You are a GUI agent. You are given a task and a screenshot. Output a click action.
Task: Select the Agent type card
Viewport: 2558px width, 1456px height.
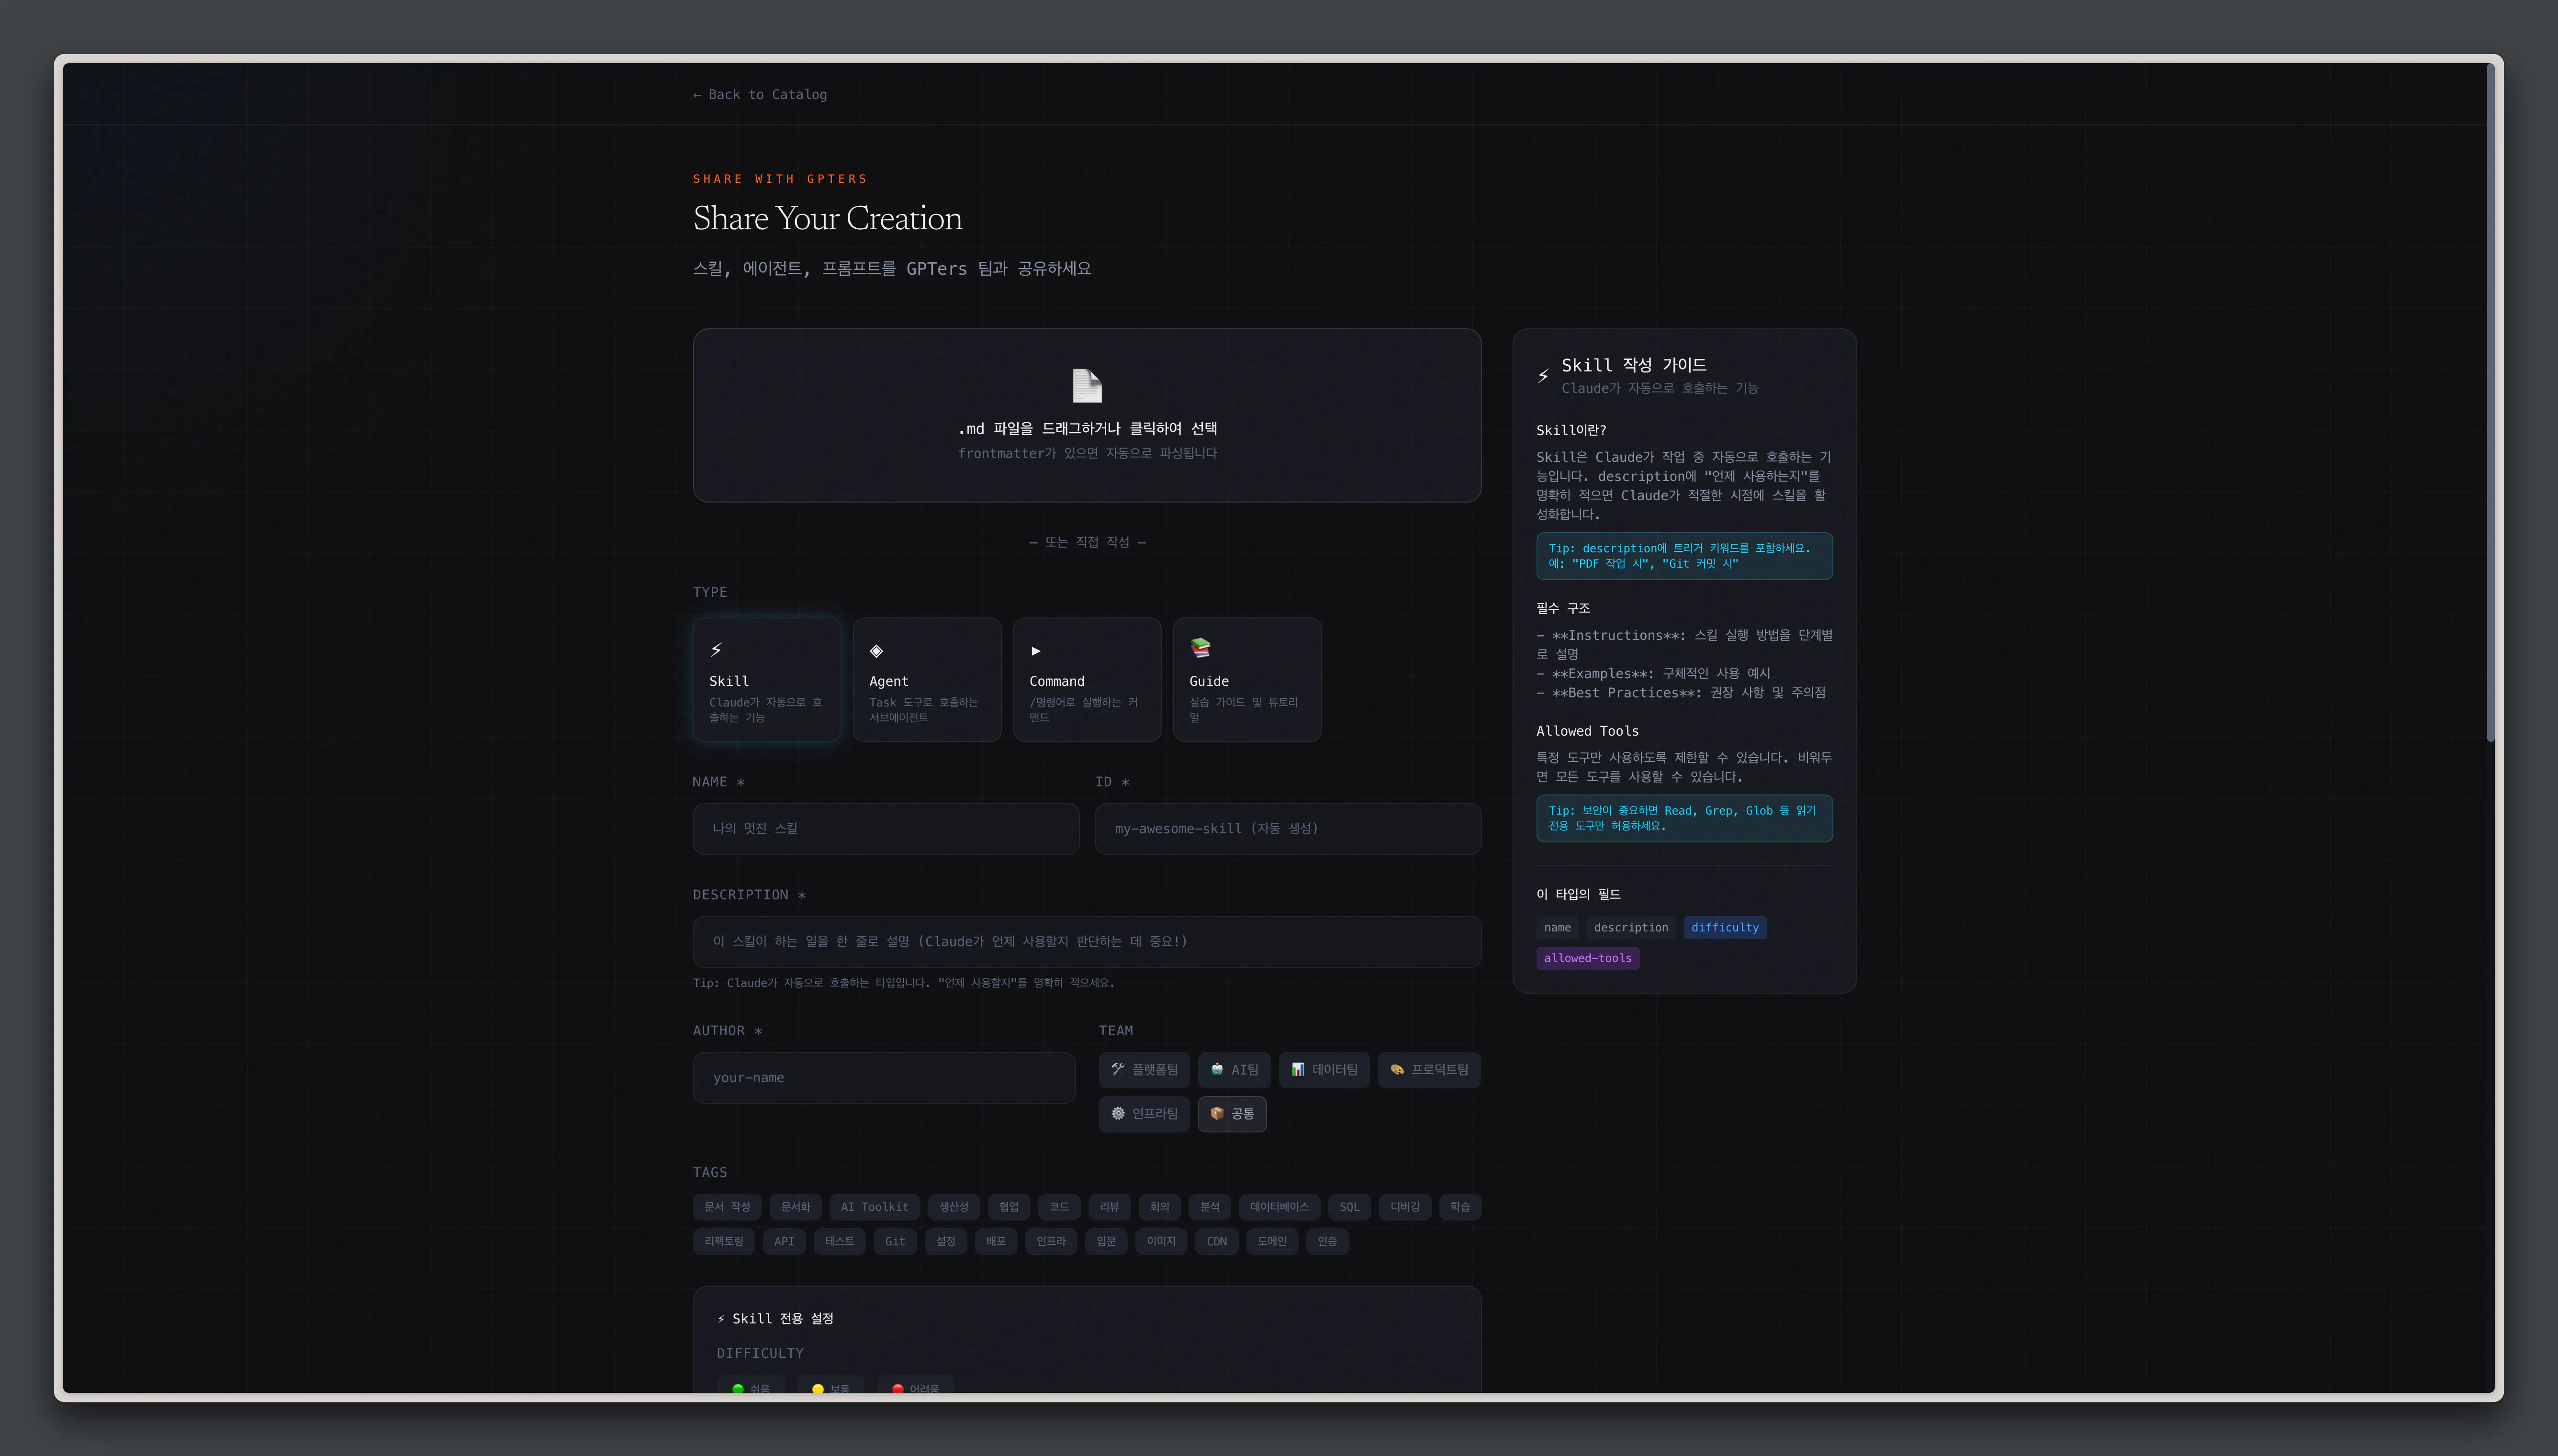[926, 679]
